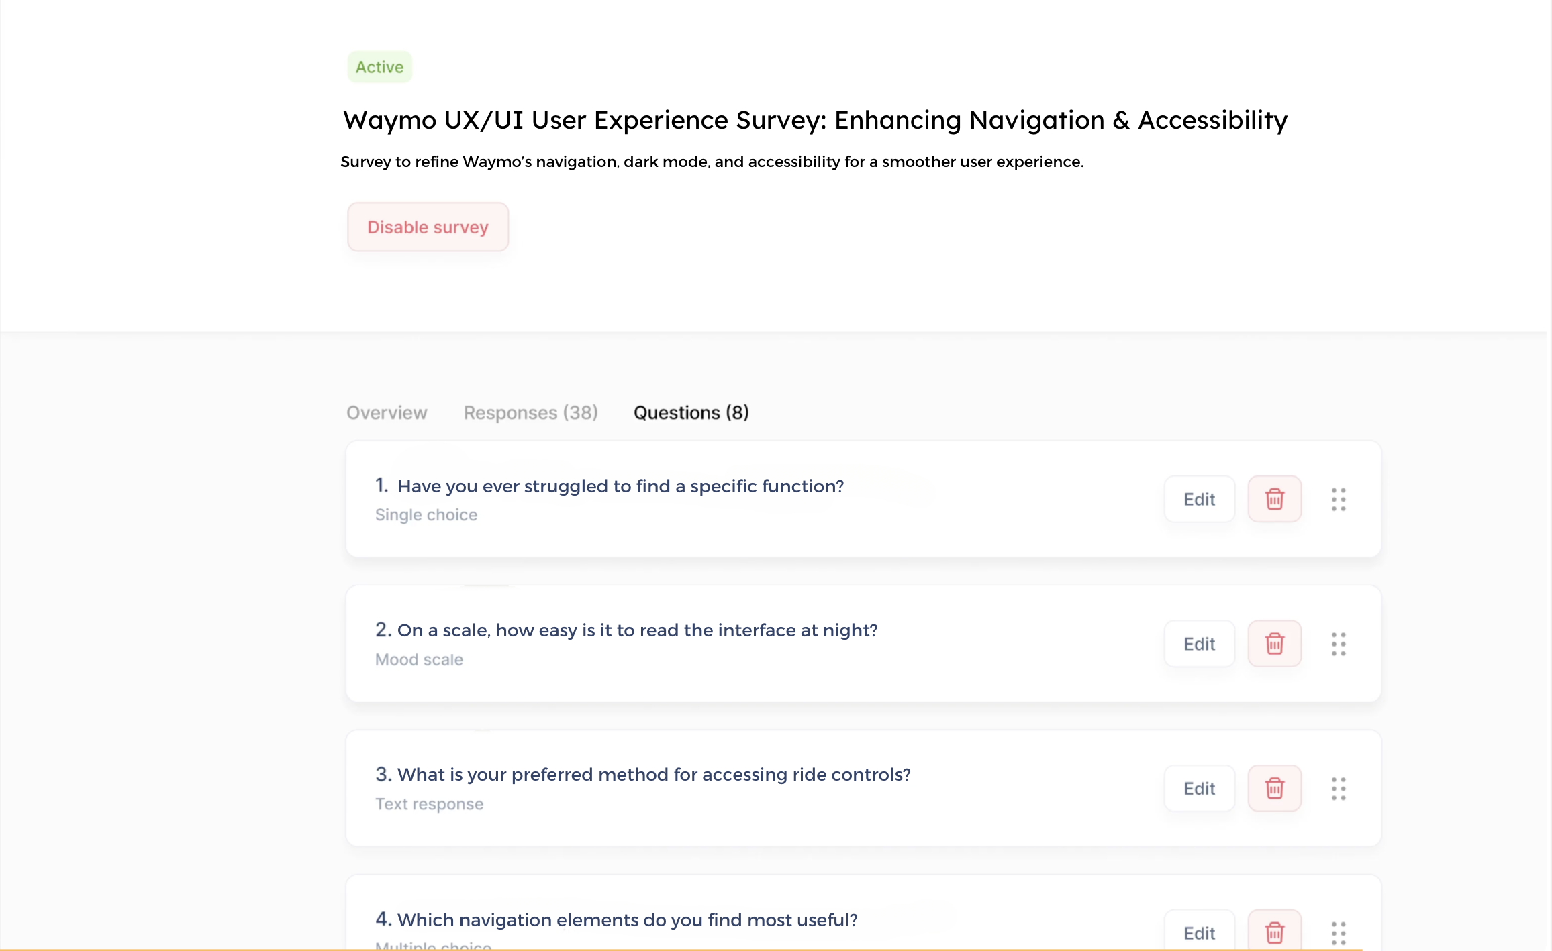The width and height of the screenshot is (1552, 951).
Task: Edit the navigation elements question
Action: 1199,932
